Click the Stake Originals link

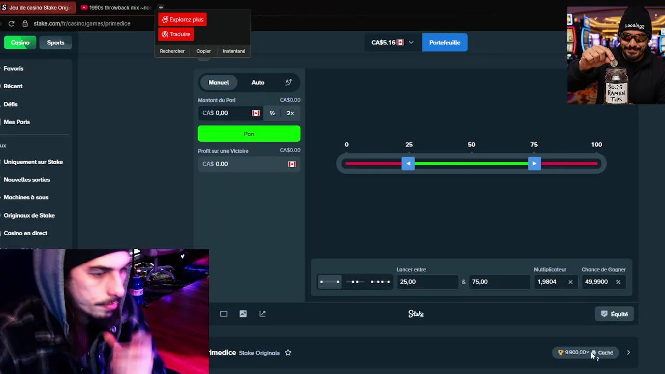(x=259, y=353)
